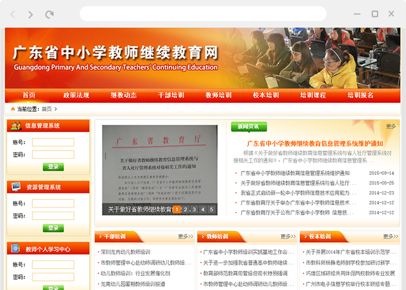Click the 教师个人学习中心 icon
This screenshot has width=406, height=290.
coord(15,248)
